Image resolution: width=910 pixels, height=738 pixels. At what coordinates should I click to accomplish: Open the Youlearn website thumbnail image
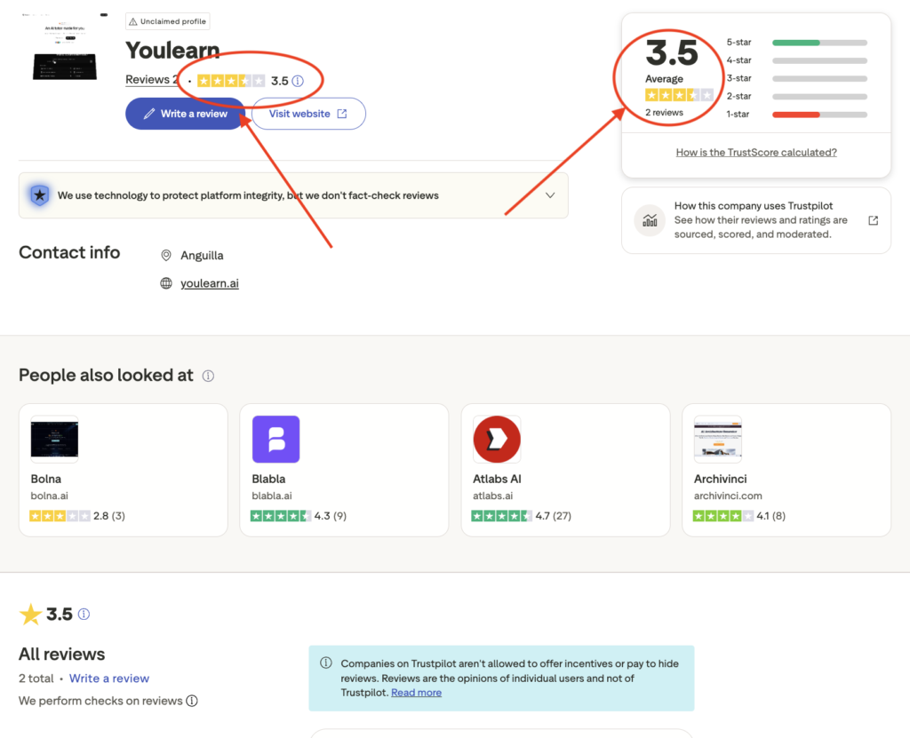coord(65,45)
